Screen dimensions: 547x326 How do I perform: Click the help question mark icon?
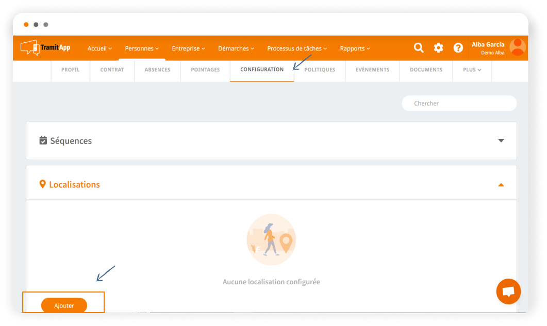pyautogui.click(x=458, y=48)
